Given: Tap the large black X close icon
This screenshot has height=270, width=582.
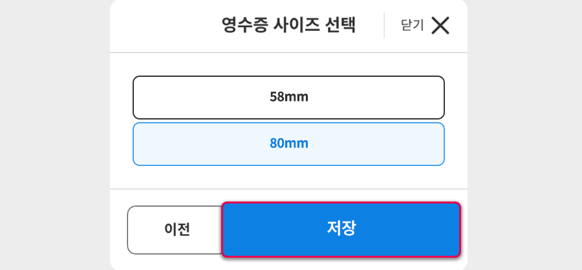Looking at the screenshot, I should [440, 26].
